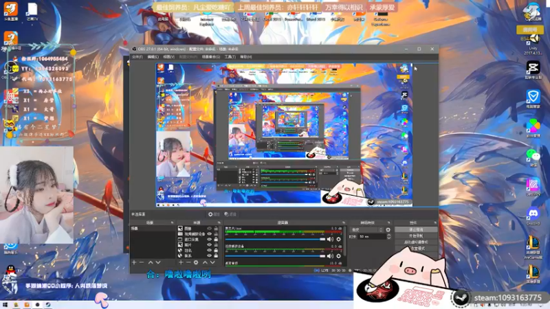This screenshot has height=309, width=550.
Task: Mute the 视频捕获设备 mixer channel speaker icon
Action: pyautogui.click(x=330, y=256)
